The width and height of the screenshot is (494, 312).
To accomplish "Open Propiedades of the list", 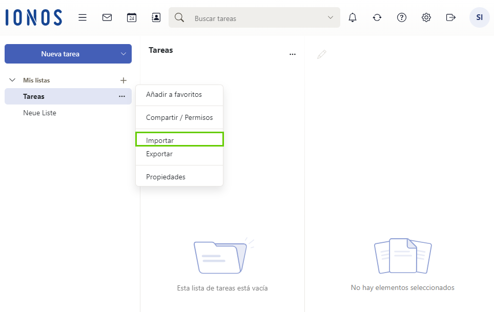I will coord(179,177).
